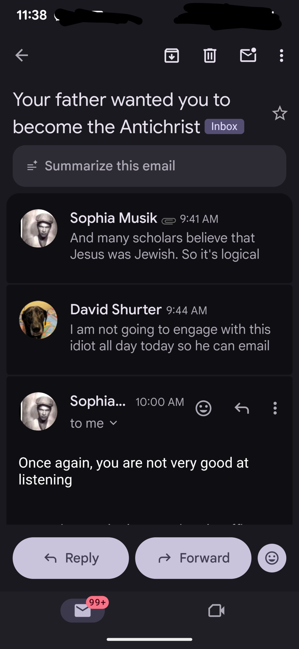Image resolution: width=299 pixels, height=649 pixels.
Task: Star this email conversation
Action: 280,113
